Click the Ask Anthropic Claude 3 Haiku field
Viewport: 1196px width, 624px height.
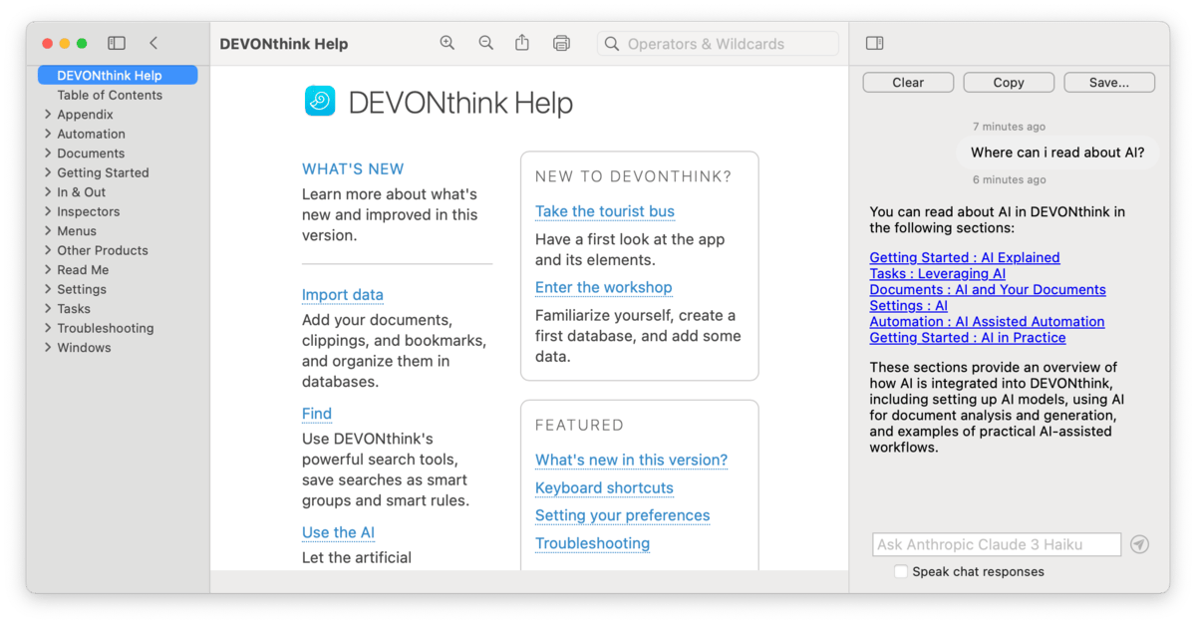coord(996,544)
